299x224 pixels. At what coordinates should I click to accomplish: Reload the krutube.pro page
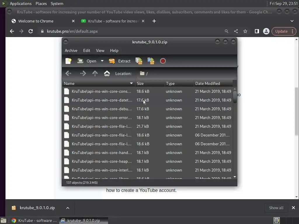click(x=31, y=31)
